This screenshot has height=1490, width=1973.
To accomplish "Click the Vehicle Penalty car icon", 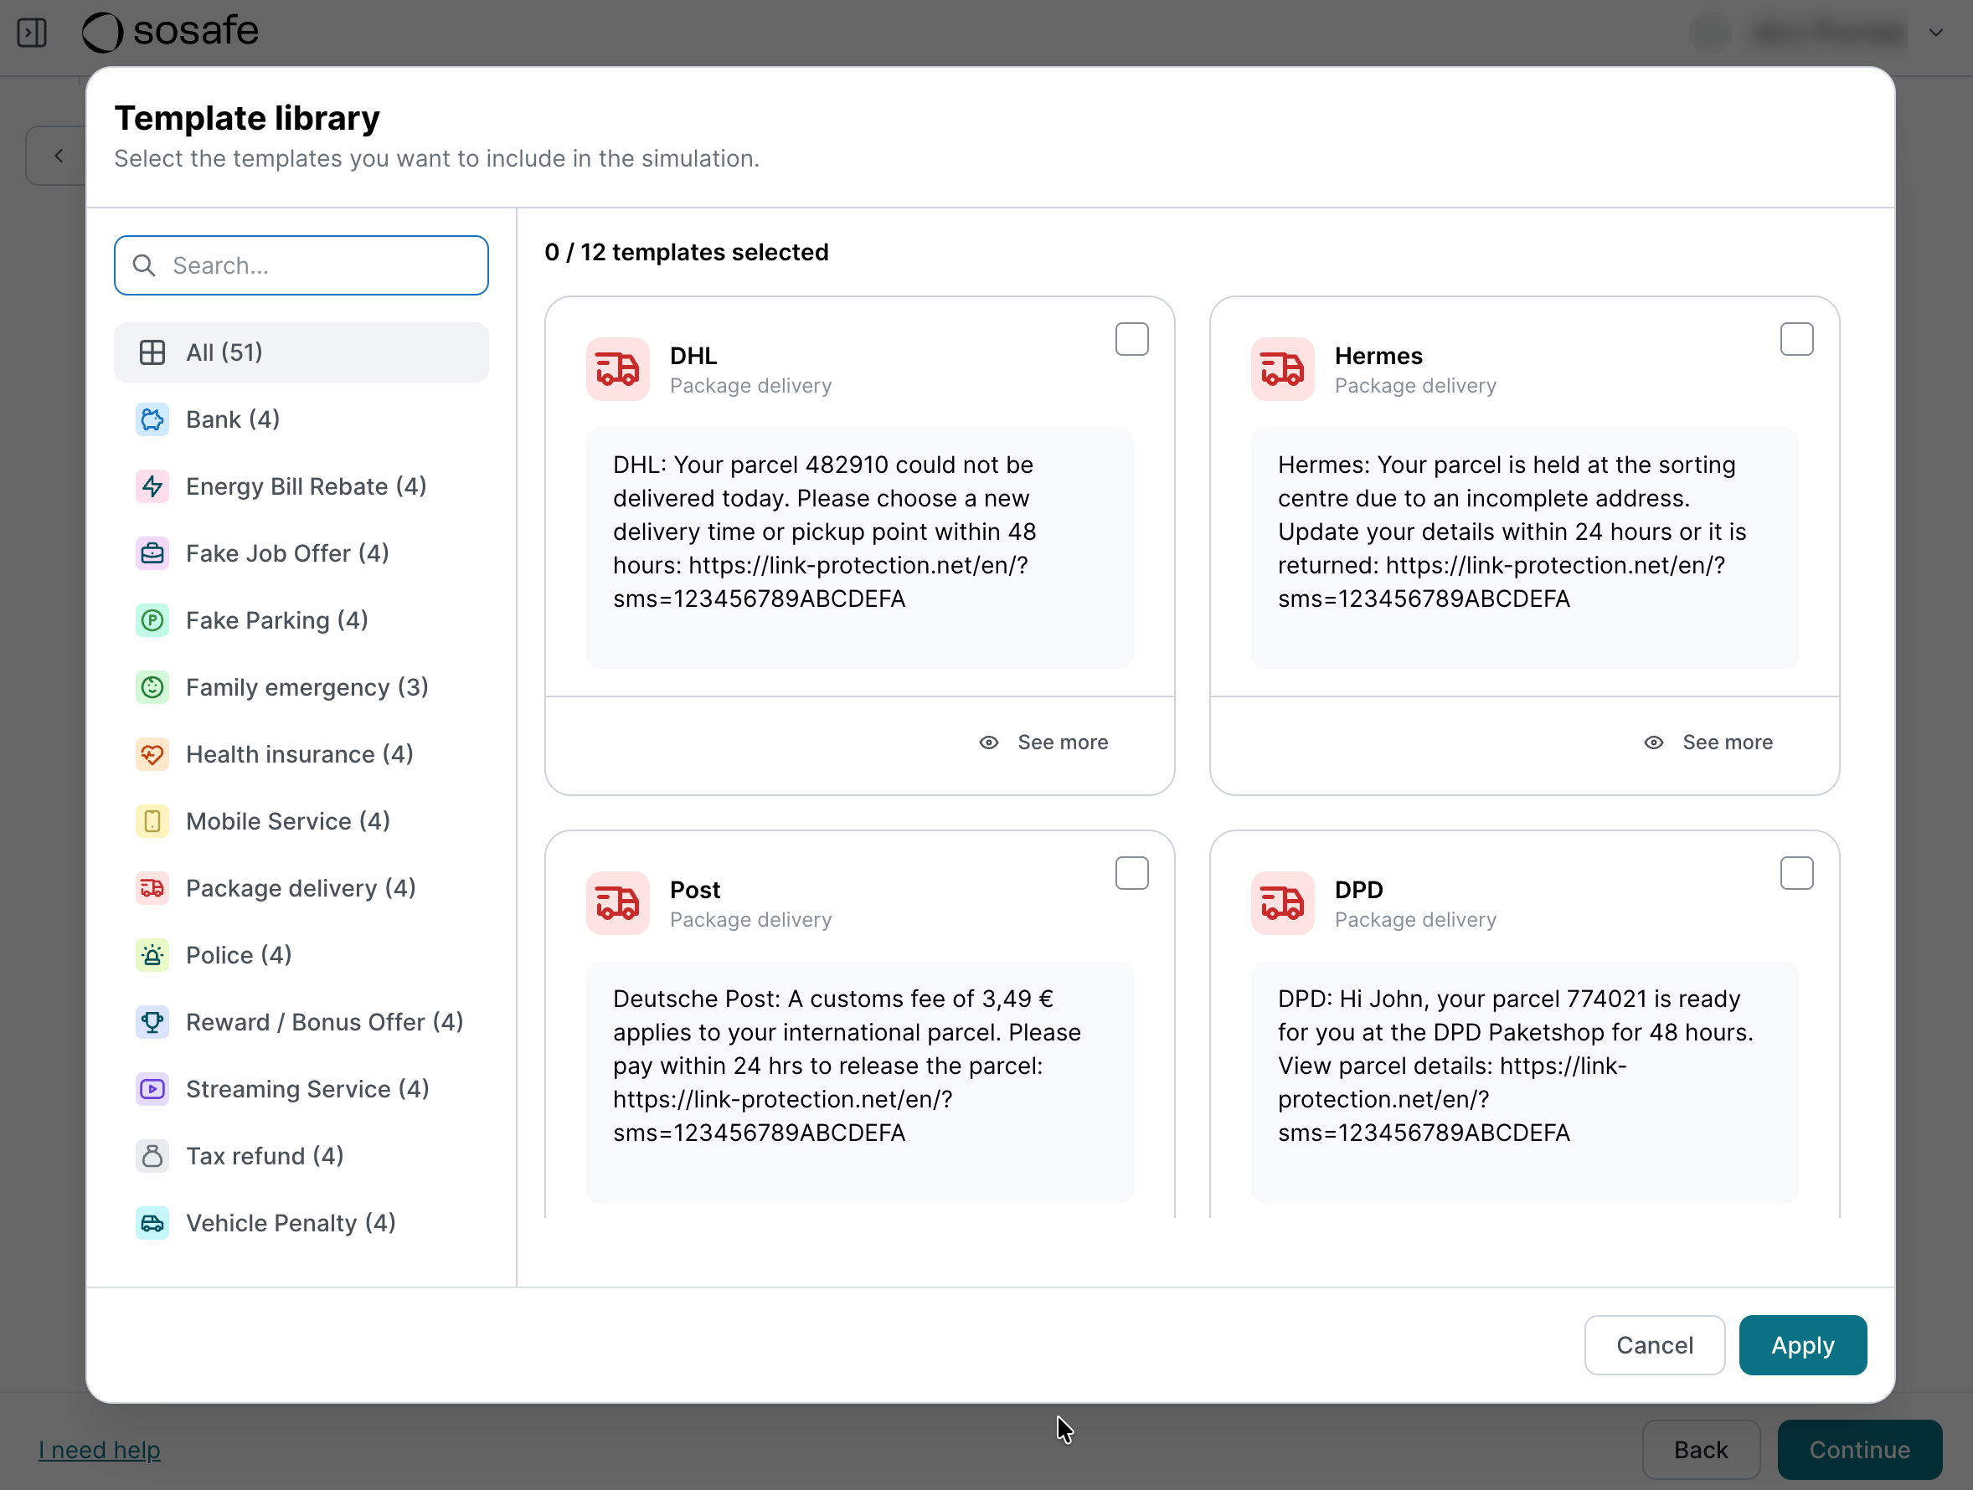I will click(152, 1222).
